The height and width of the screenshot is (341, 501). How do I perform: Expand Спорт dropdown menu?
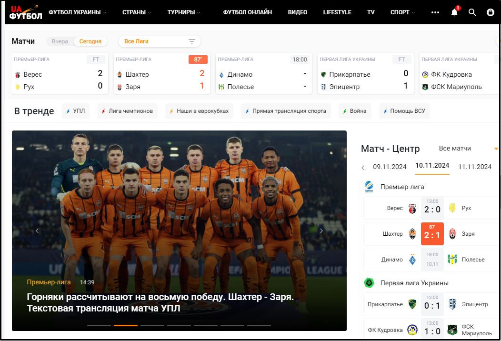tap(402, 12)
